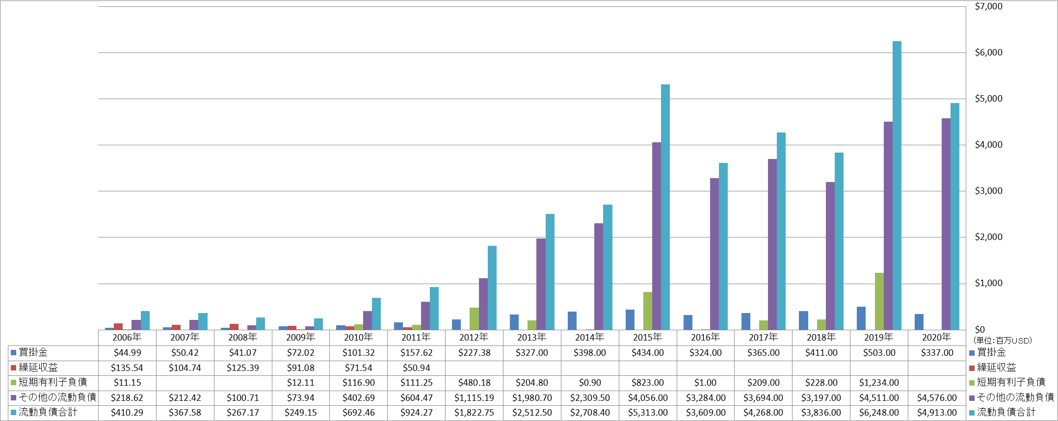Click the 流動負債合計 value $5,313.00

point(648,413)
